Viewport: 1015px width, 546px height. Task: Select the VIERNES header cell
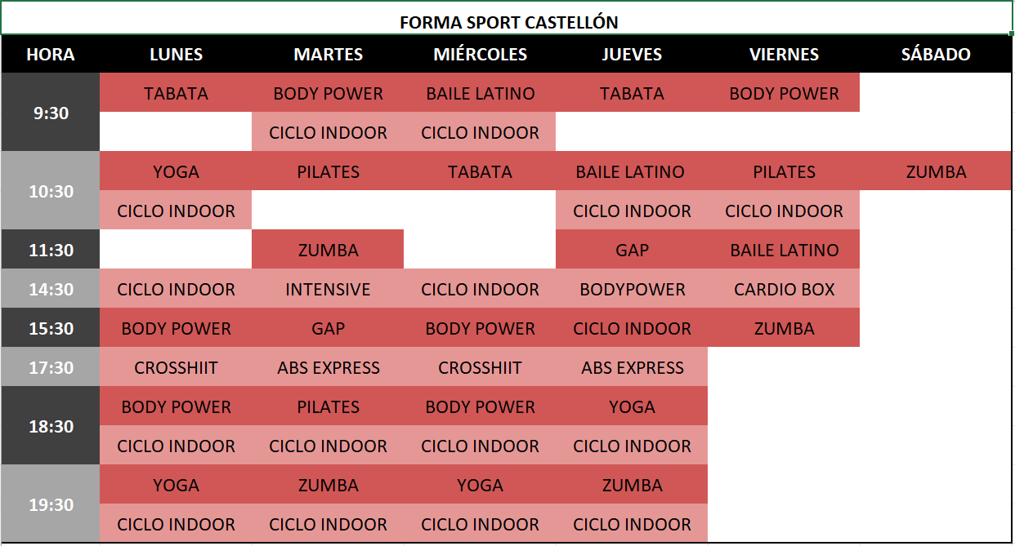coord(784,55)
